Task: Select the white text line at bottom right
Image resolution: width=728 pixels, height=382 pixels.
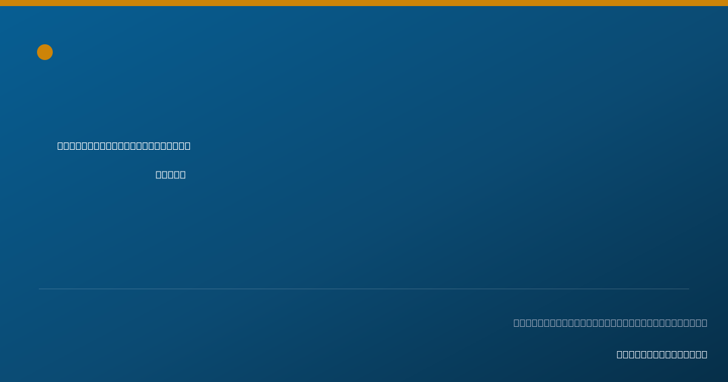Action: pyautogui.click(x=662, y=354)
